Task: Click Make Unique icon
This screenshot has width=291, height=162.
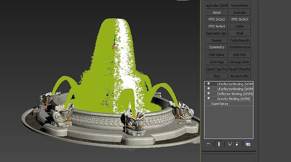Action: coord(230,144)
